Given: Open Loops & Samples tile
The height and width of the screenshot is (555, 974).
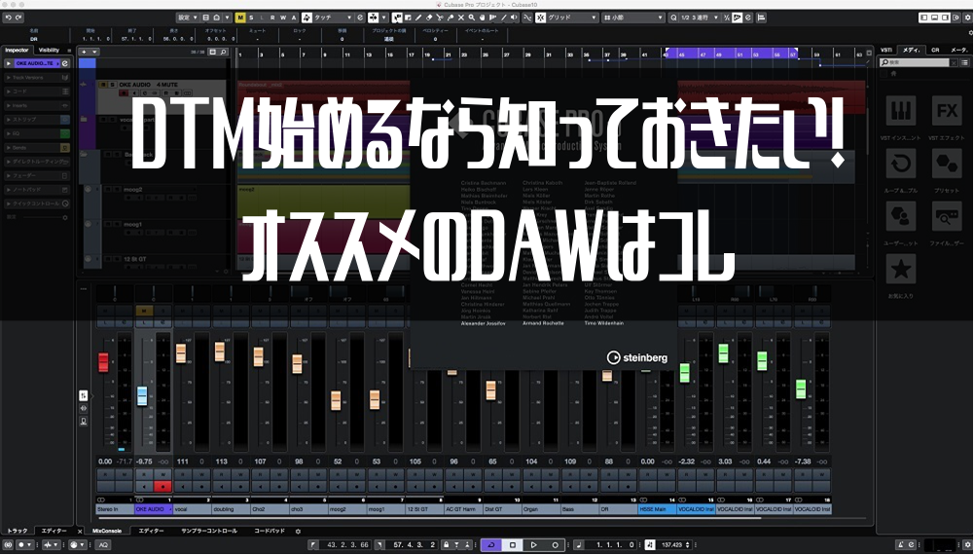Looking at the screenshot, I should tap(900, 165).
